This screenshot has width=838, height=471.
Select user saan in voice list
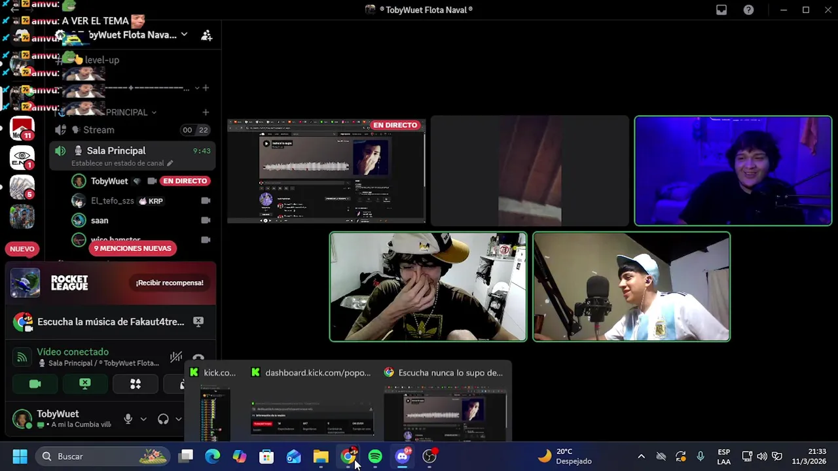pyautogui.click(x=100, y=220)
